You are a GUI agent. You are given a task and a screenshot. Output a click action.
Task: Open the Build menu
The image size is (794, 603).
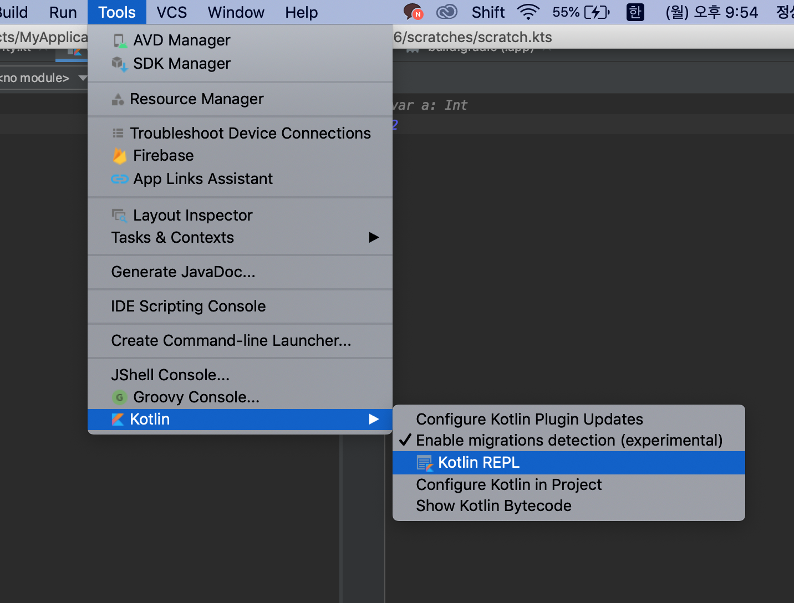click(x=14, y=12)
